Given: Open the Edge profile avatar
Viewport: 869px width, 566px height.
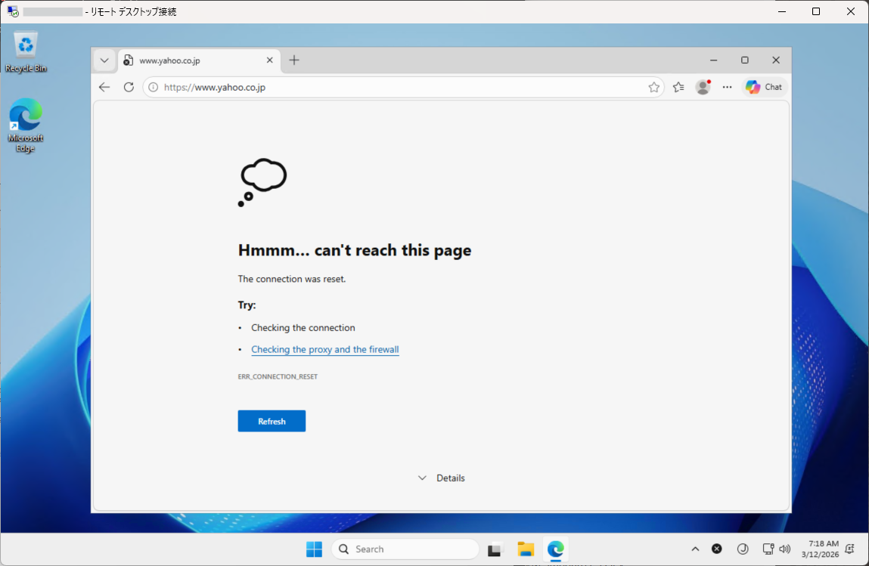Looking at the screenshot, I should pos(703,87).
